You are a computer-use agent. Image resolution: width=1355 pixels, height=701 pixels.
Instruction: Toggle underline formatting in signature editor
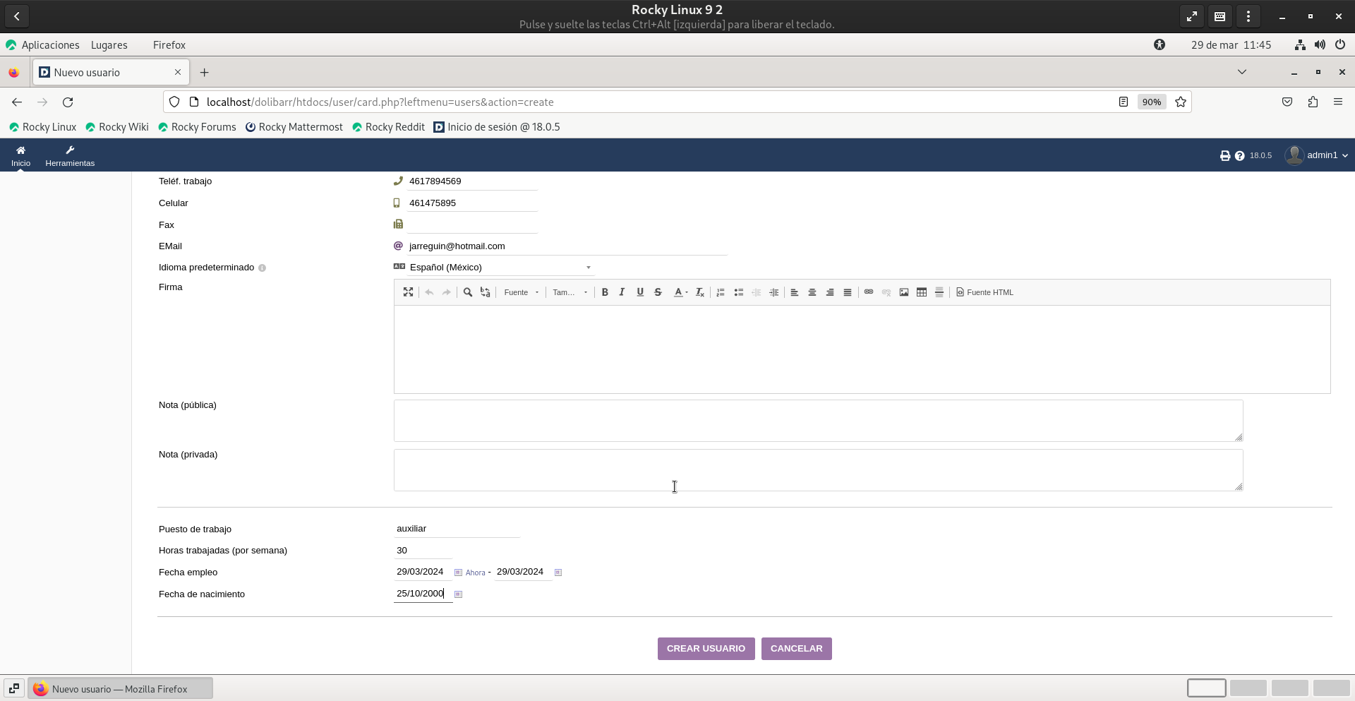click(x=640, y=292)
